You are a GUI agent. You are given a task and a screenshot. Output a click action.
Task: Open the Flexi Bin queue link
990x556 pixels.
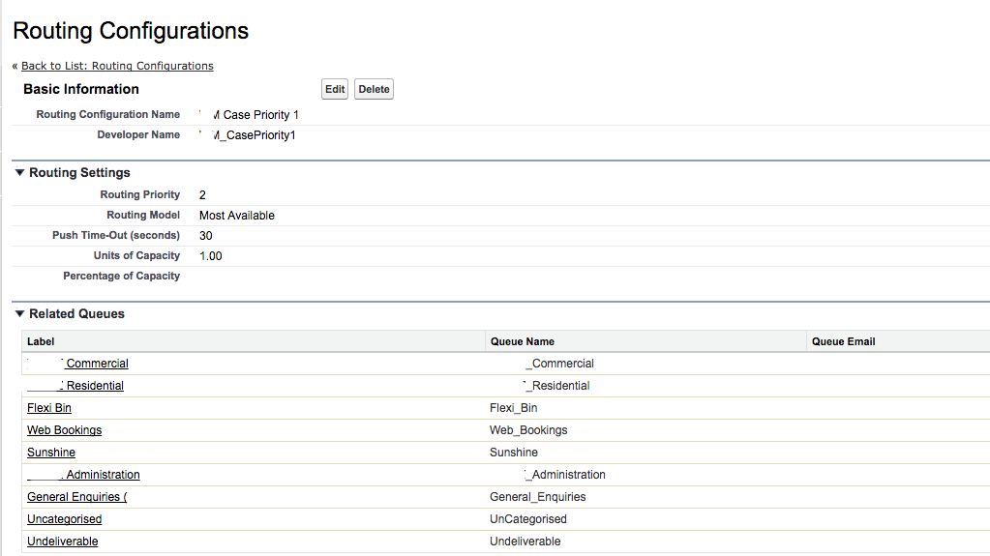49,408
